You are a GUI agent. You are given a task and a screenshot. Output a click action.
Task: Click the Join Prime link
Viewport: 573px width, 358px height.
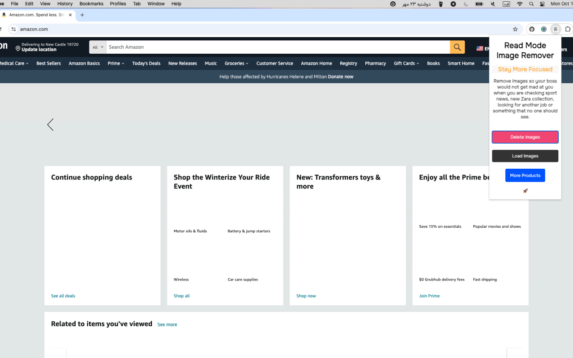[429, 296]
